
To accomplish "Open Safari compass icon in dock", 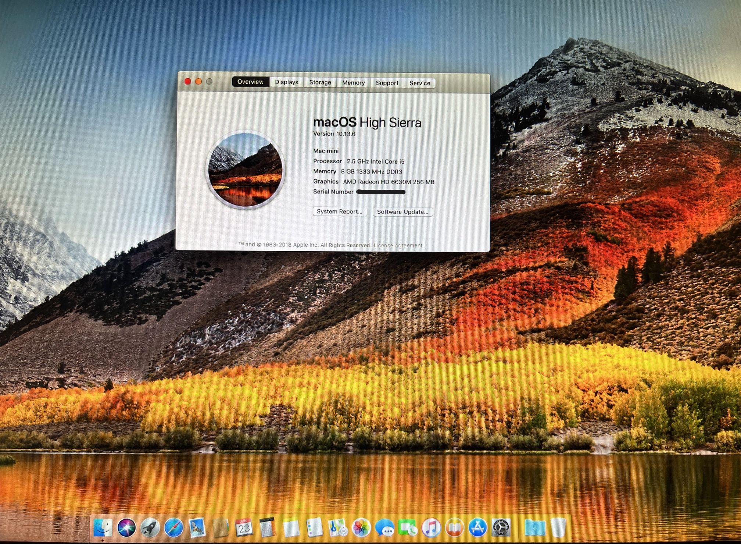I will pos(173,528).
